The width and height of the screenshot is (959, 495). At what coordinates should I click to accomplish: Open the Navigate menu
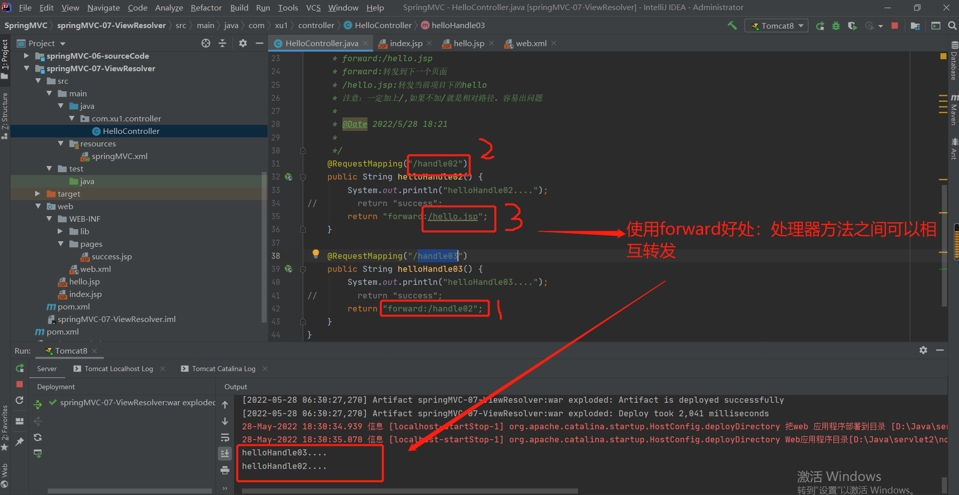point(103,8)
